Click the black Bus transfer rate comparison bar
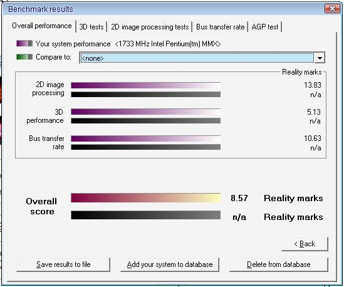The image size is (344, 287). point(145,147)
